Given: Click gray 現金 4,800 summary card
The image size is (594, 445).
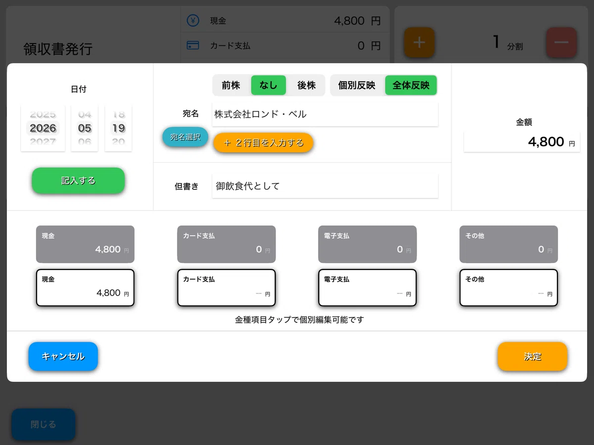Looking at the screenshot, I should tap(85, 244).
